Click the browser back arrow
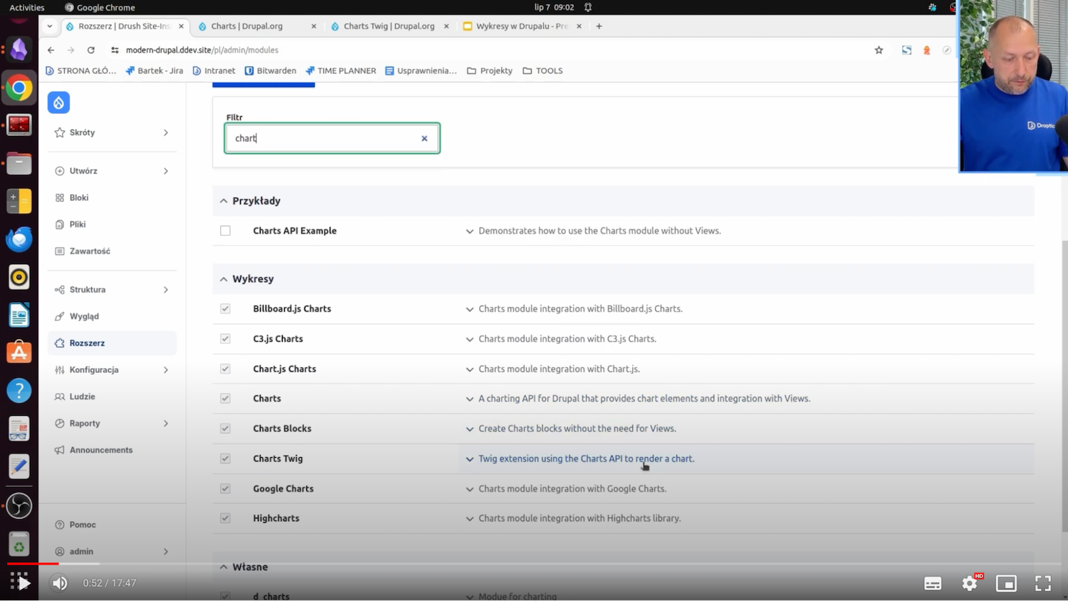 click(51, 50)
